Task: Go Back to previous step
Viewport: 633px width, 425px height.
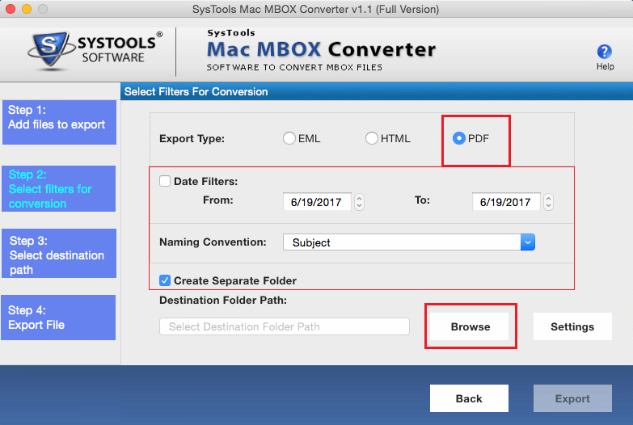Action: click(x=469, y=398)
